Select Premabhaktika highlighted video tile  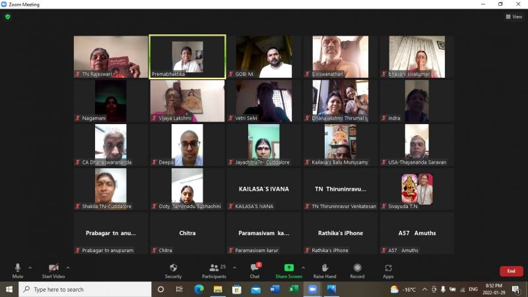[x=187, y=57]
